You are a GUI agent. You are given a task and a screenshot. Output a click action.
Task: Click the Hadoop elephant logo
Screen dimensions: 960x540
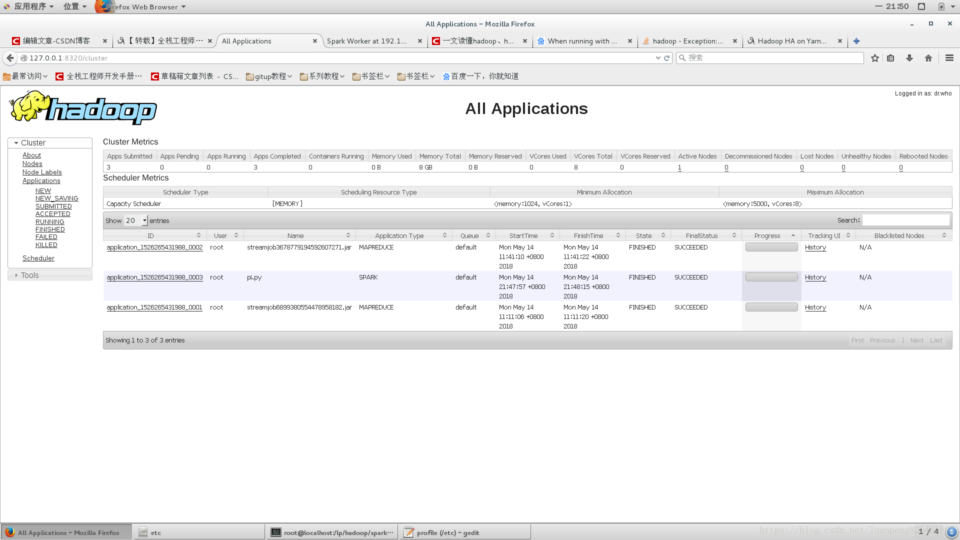point(83,107)
